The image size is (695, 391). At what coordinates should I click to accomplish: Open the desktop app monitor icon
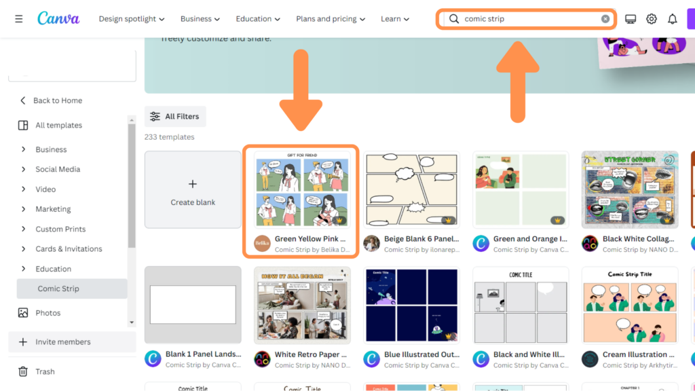[x=631, y=19]
